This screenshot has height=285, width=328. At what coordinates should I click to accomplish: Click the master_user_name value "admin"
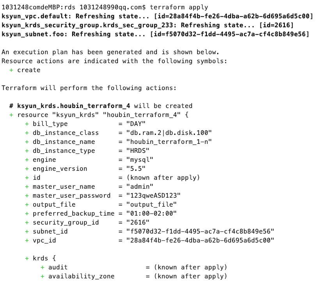[140, 187]
